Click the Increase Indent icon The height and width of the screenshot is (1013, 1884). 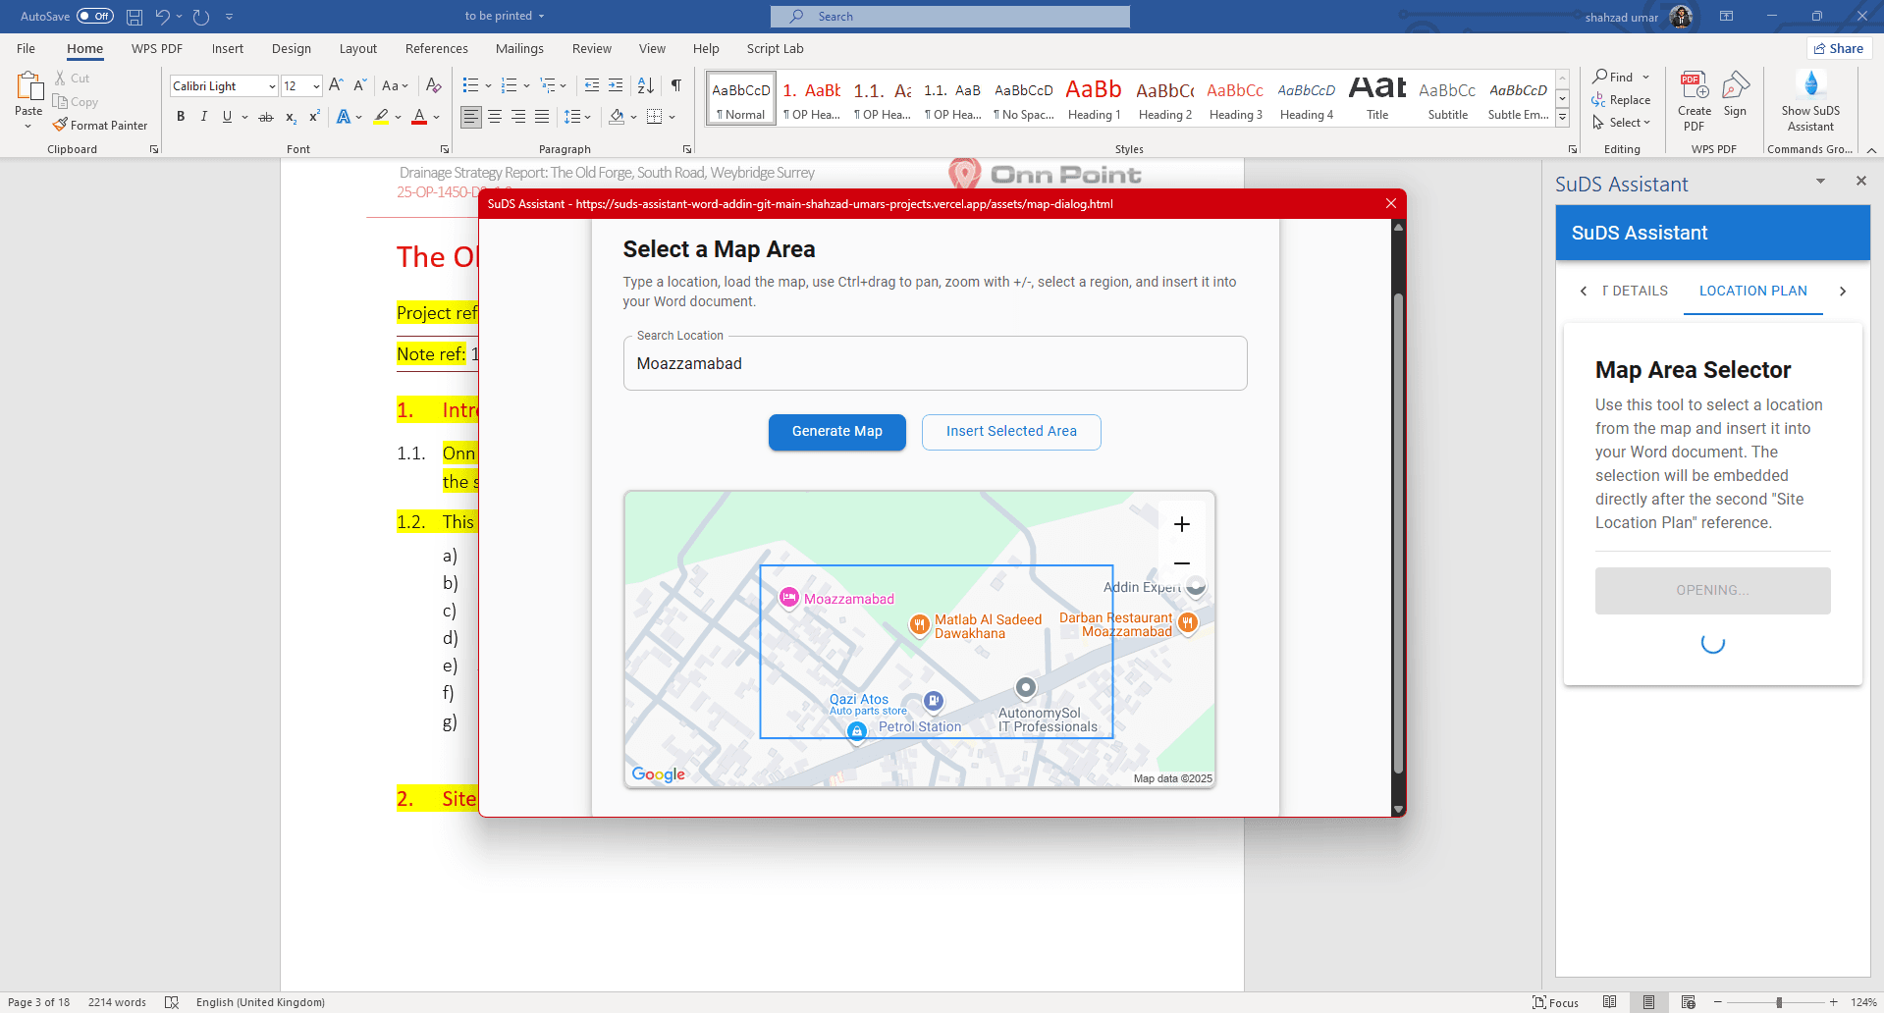[616, 85]
